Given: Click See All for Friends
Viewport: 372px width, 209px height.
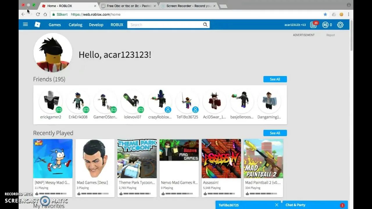Looking at the screenshot, I should click(x=275, y=79).
